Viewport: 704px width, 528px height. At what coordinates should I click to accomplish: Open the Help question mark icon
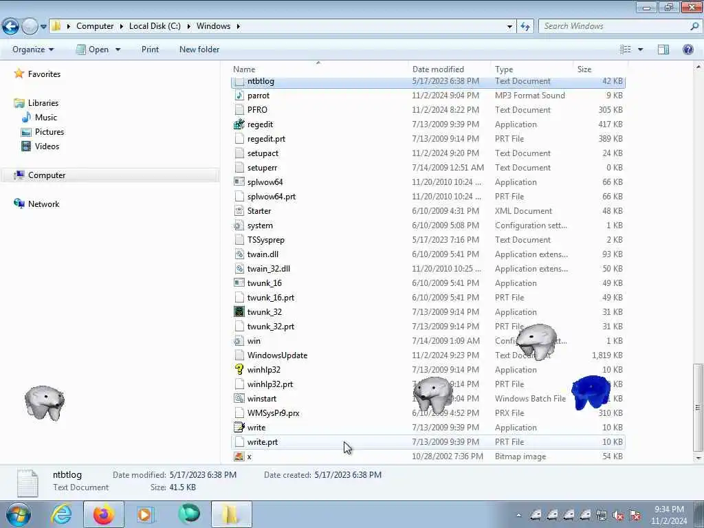[687, 49]
